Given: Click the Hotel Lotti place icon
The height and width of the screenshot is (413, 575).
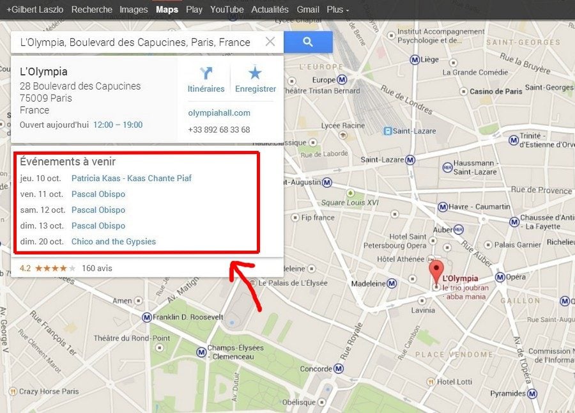Looking at the screenshot, I should [x=431, y=382].
